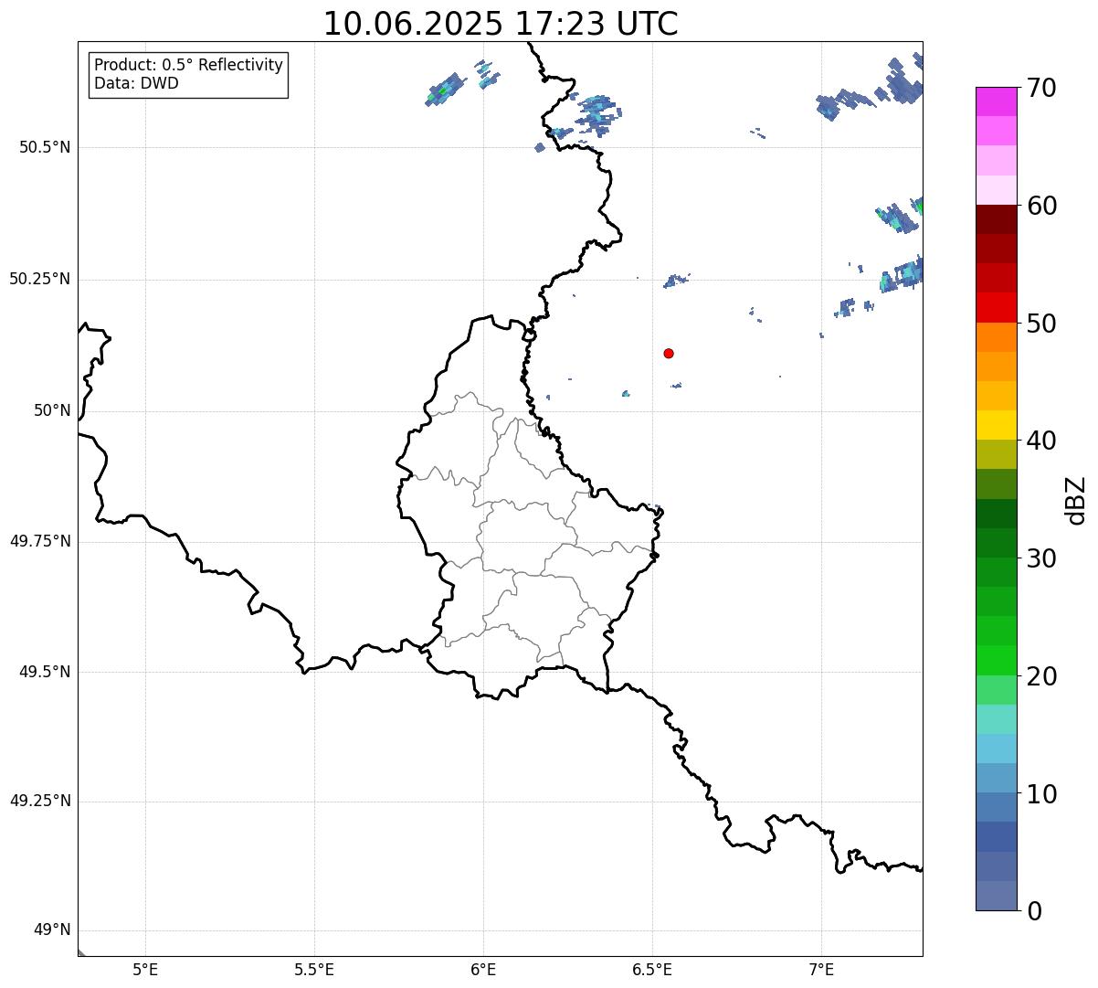Click the 6.5°E longitude label

(652, 970)
